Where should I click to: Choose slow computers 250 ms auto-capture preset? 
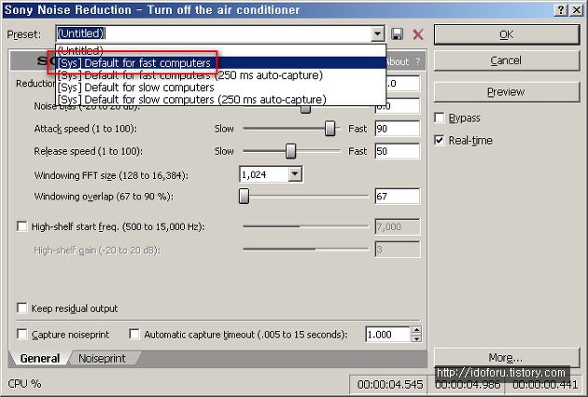(x=221, y=100)
